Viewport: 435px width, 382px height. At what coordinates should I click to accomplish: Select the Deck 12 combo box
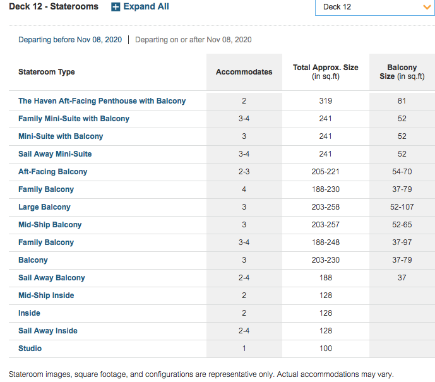point(375,7)
